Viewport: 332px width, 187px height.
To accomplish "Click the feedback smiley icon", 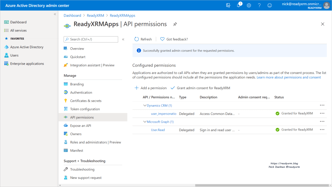I will pos(270,5).
